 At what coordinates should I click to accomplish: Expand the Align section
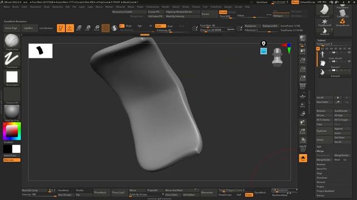click(320, 173)
